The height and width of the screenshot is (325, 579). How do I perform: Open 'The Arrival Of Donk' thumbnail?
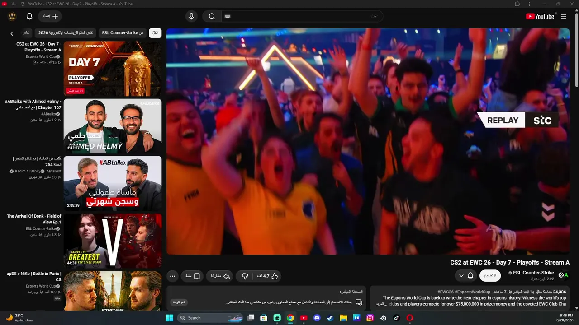[113, 241]
